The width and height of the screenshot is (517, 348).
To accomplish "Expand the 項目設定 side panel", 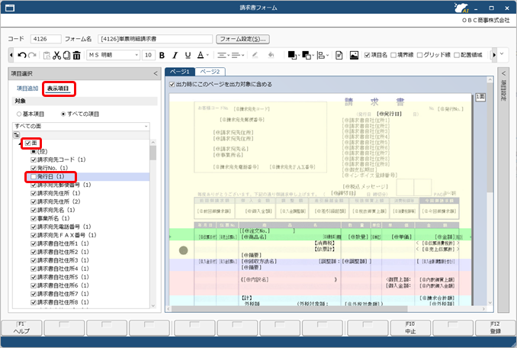I will (503, 73).
